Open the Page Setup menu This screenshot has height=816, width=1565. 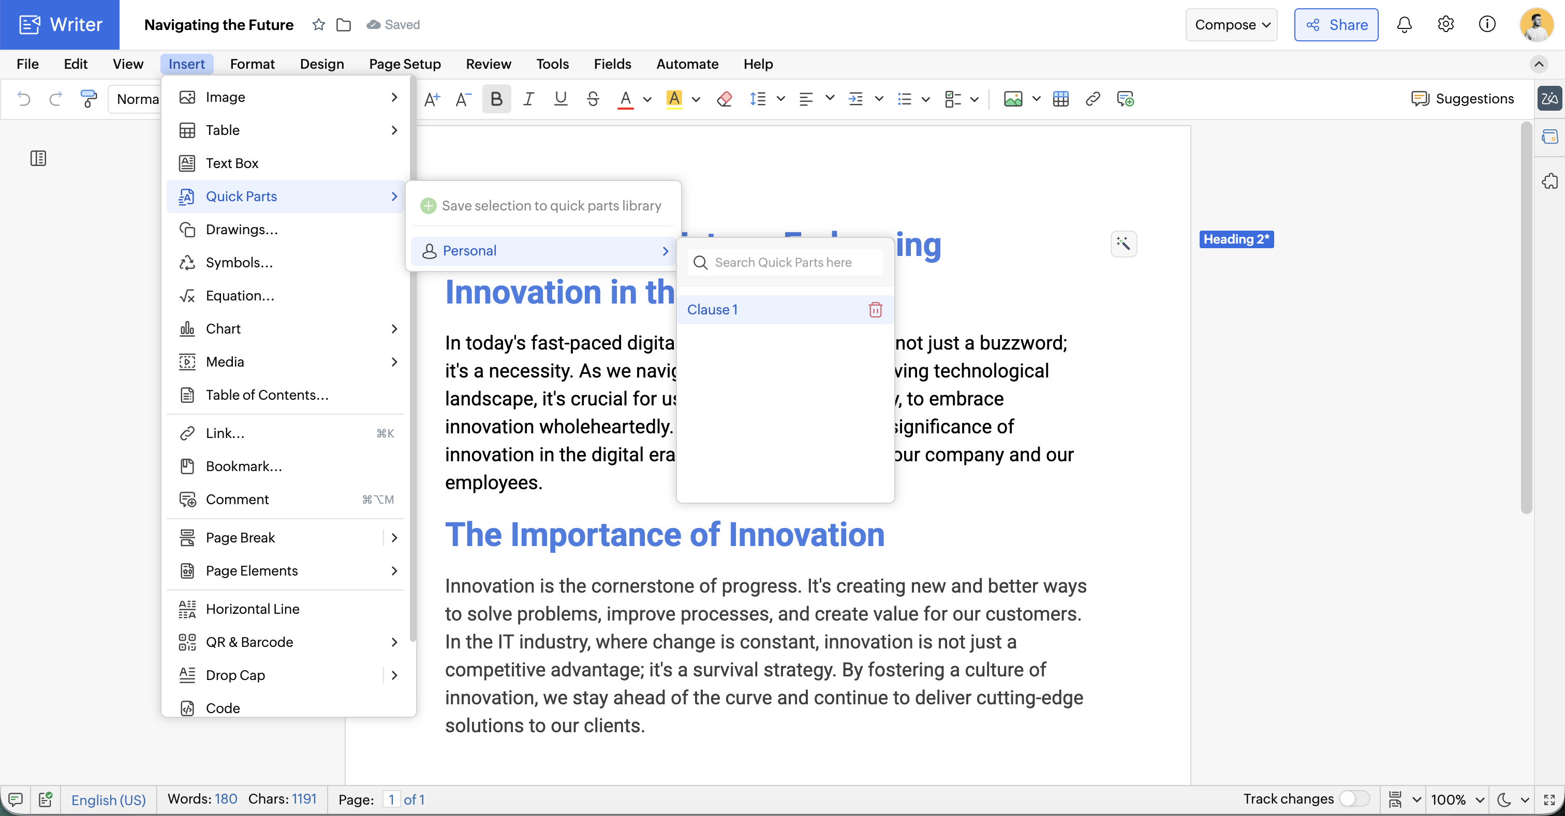pos(405,64)
